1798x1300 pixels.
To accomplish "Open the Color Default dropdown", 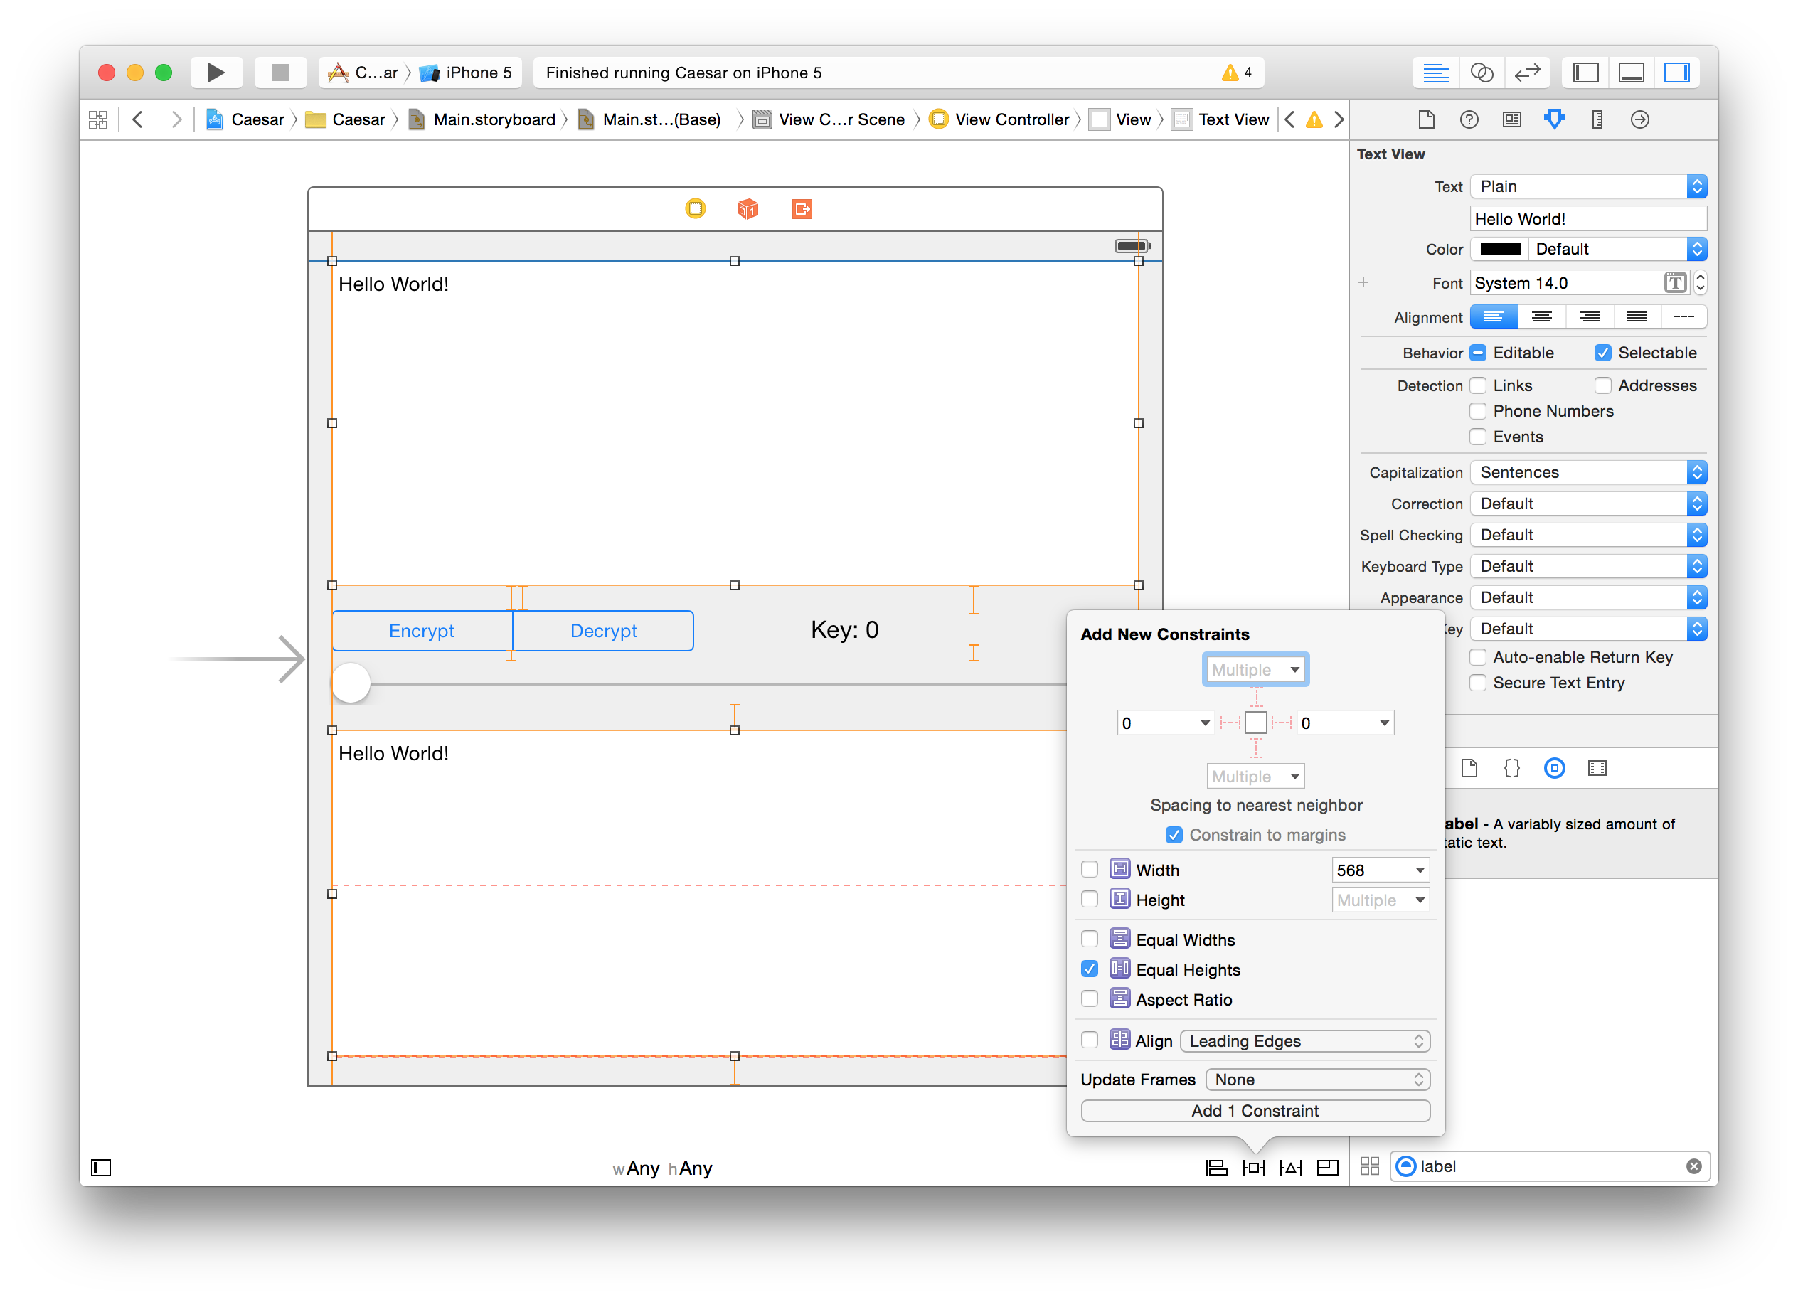I will point(1617,249).
